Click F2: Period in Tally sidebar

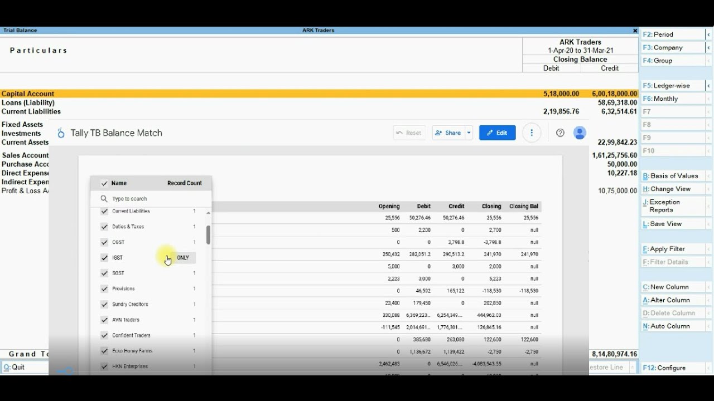(x=672, y=35)
